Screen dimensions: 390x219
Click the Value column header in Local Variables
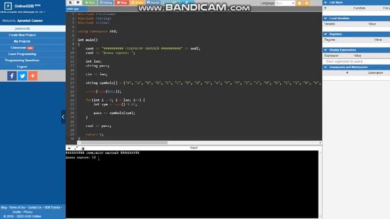pyautogui.click(x=372, y=24)
